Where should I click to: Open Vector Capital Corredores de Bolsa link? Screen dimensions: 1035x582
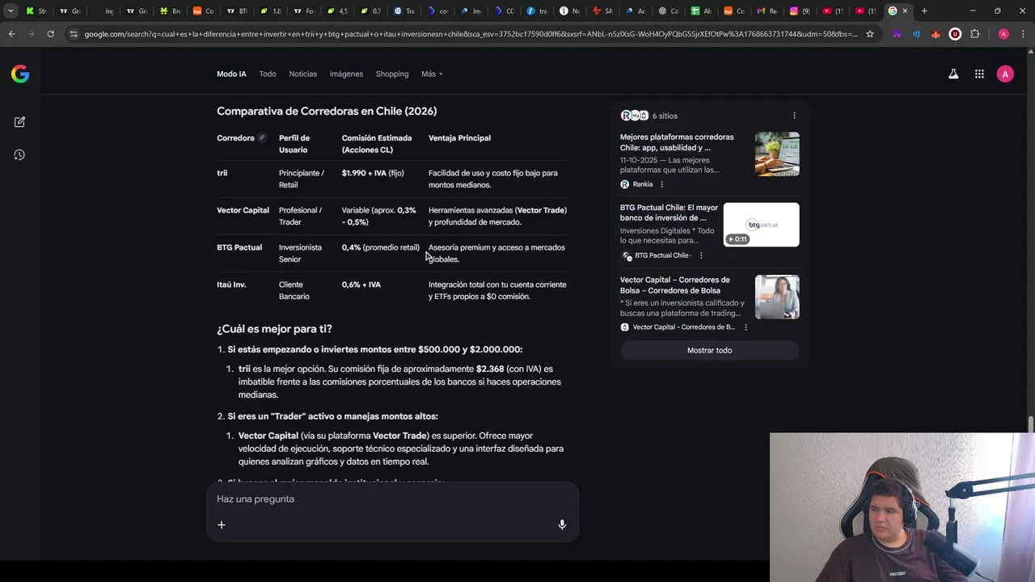click(674, 285)
